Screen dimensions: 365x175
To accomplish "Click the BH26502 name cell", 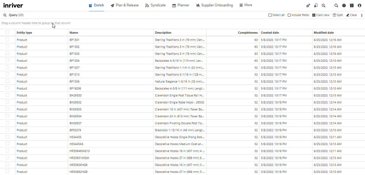I will pos(111,102).
